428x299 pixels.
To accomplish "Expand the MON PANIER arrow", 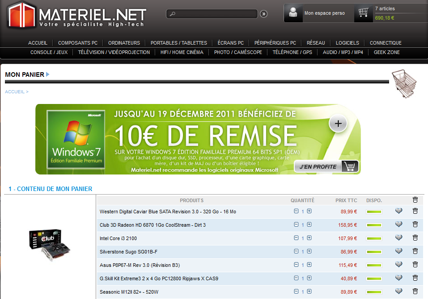I will pyautogui.click(x=48, y=75).
